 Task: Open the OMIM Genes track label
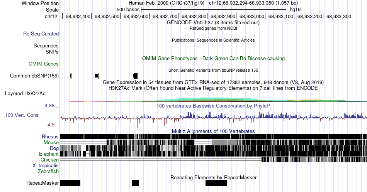tap(44, 64)
